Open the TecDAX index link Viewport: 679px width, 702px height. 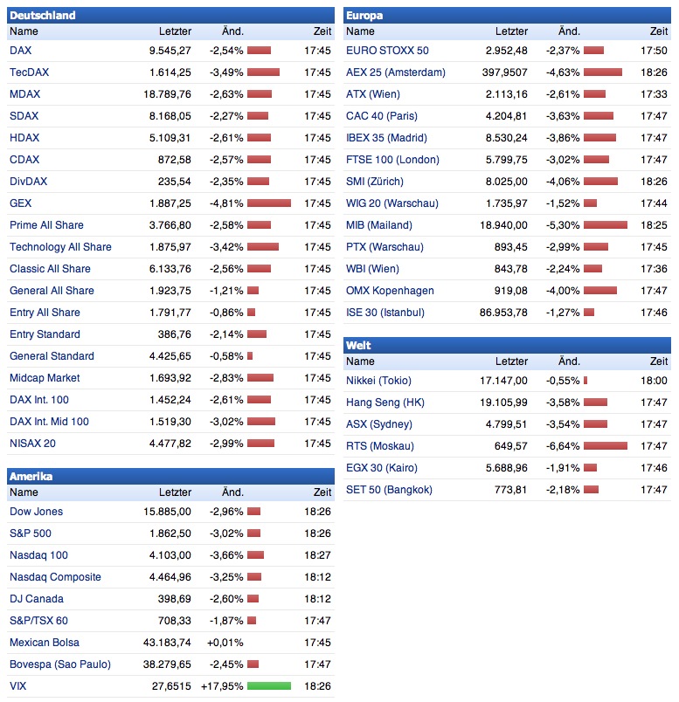click(x=29, y=72)
